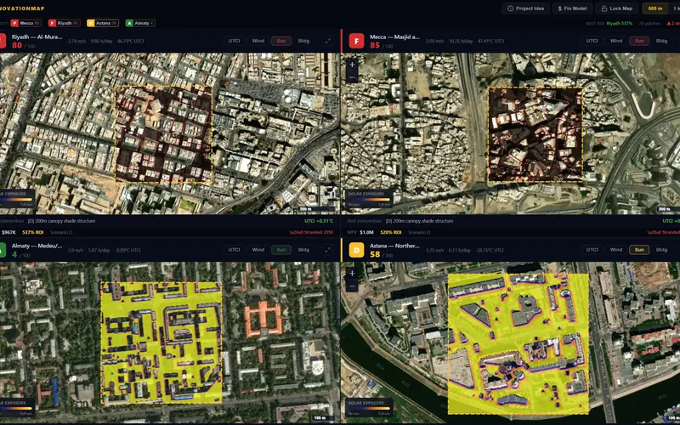
Task: Click the Astana solar exposure color legend
Action: click(x=370, y=409)
